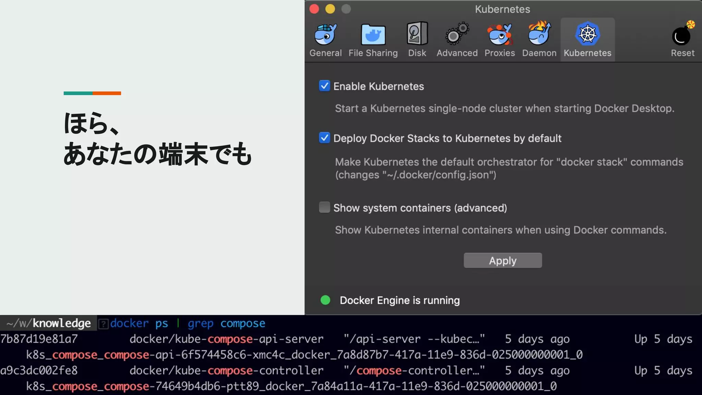Click 'docker/kube-compose-controller' image name in terminal

click(x=227, y=371)
